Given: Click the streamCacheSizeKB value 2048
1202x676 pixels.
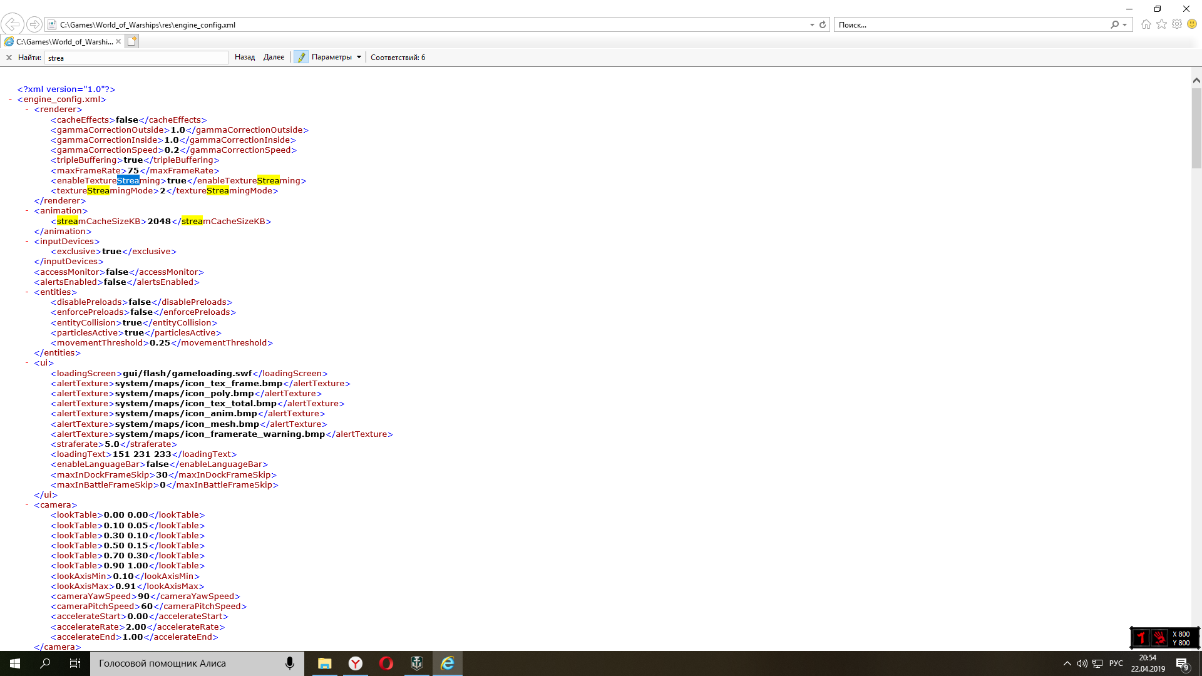Looking at the screenshot, I should tap(159, 221).
